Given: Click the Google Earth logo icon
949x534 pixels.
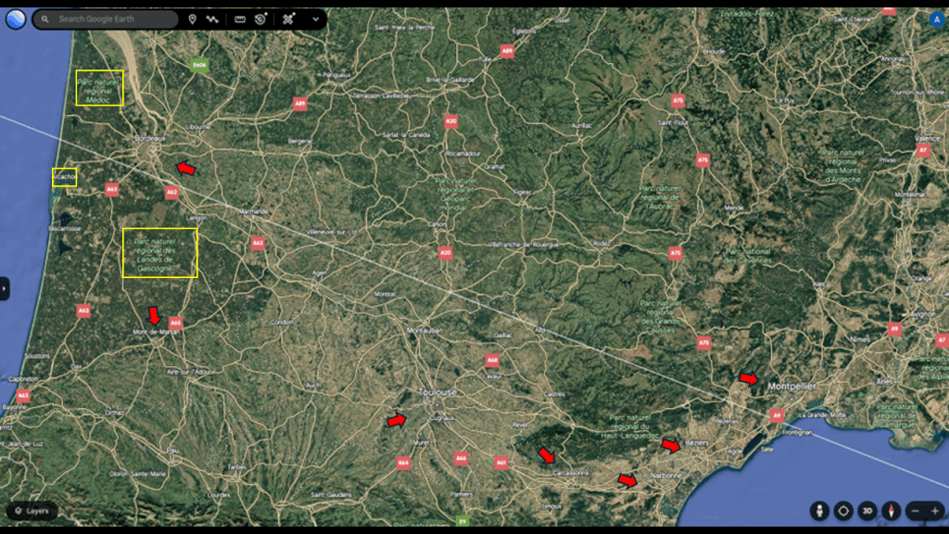Looking at the screenshot, I should (x=16, y=19).
